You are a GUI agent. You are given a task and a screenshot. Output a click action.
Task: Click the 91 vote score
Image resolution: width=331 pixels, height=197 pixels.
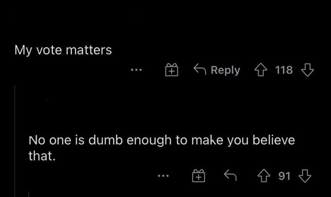click(284, 177)
